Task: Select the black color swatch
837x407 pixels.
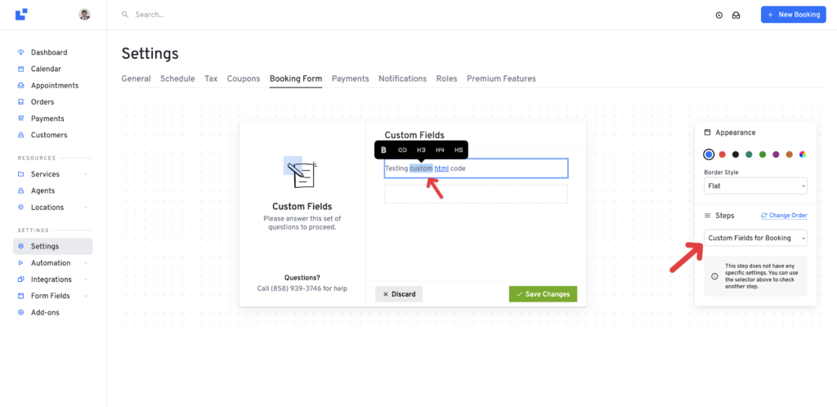Action: tap(736, 154)
